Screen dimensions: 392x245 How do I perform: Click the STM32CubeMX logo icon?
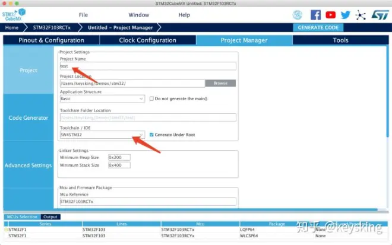pyautogui.click(x=14, y=15)
